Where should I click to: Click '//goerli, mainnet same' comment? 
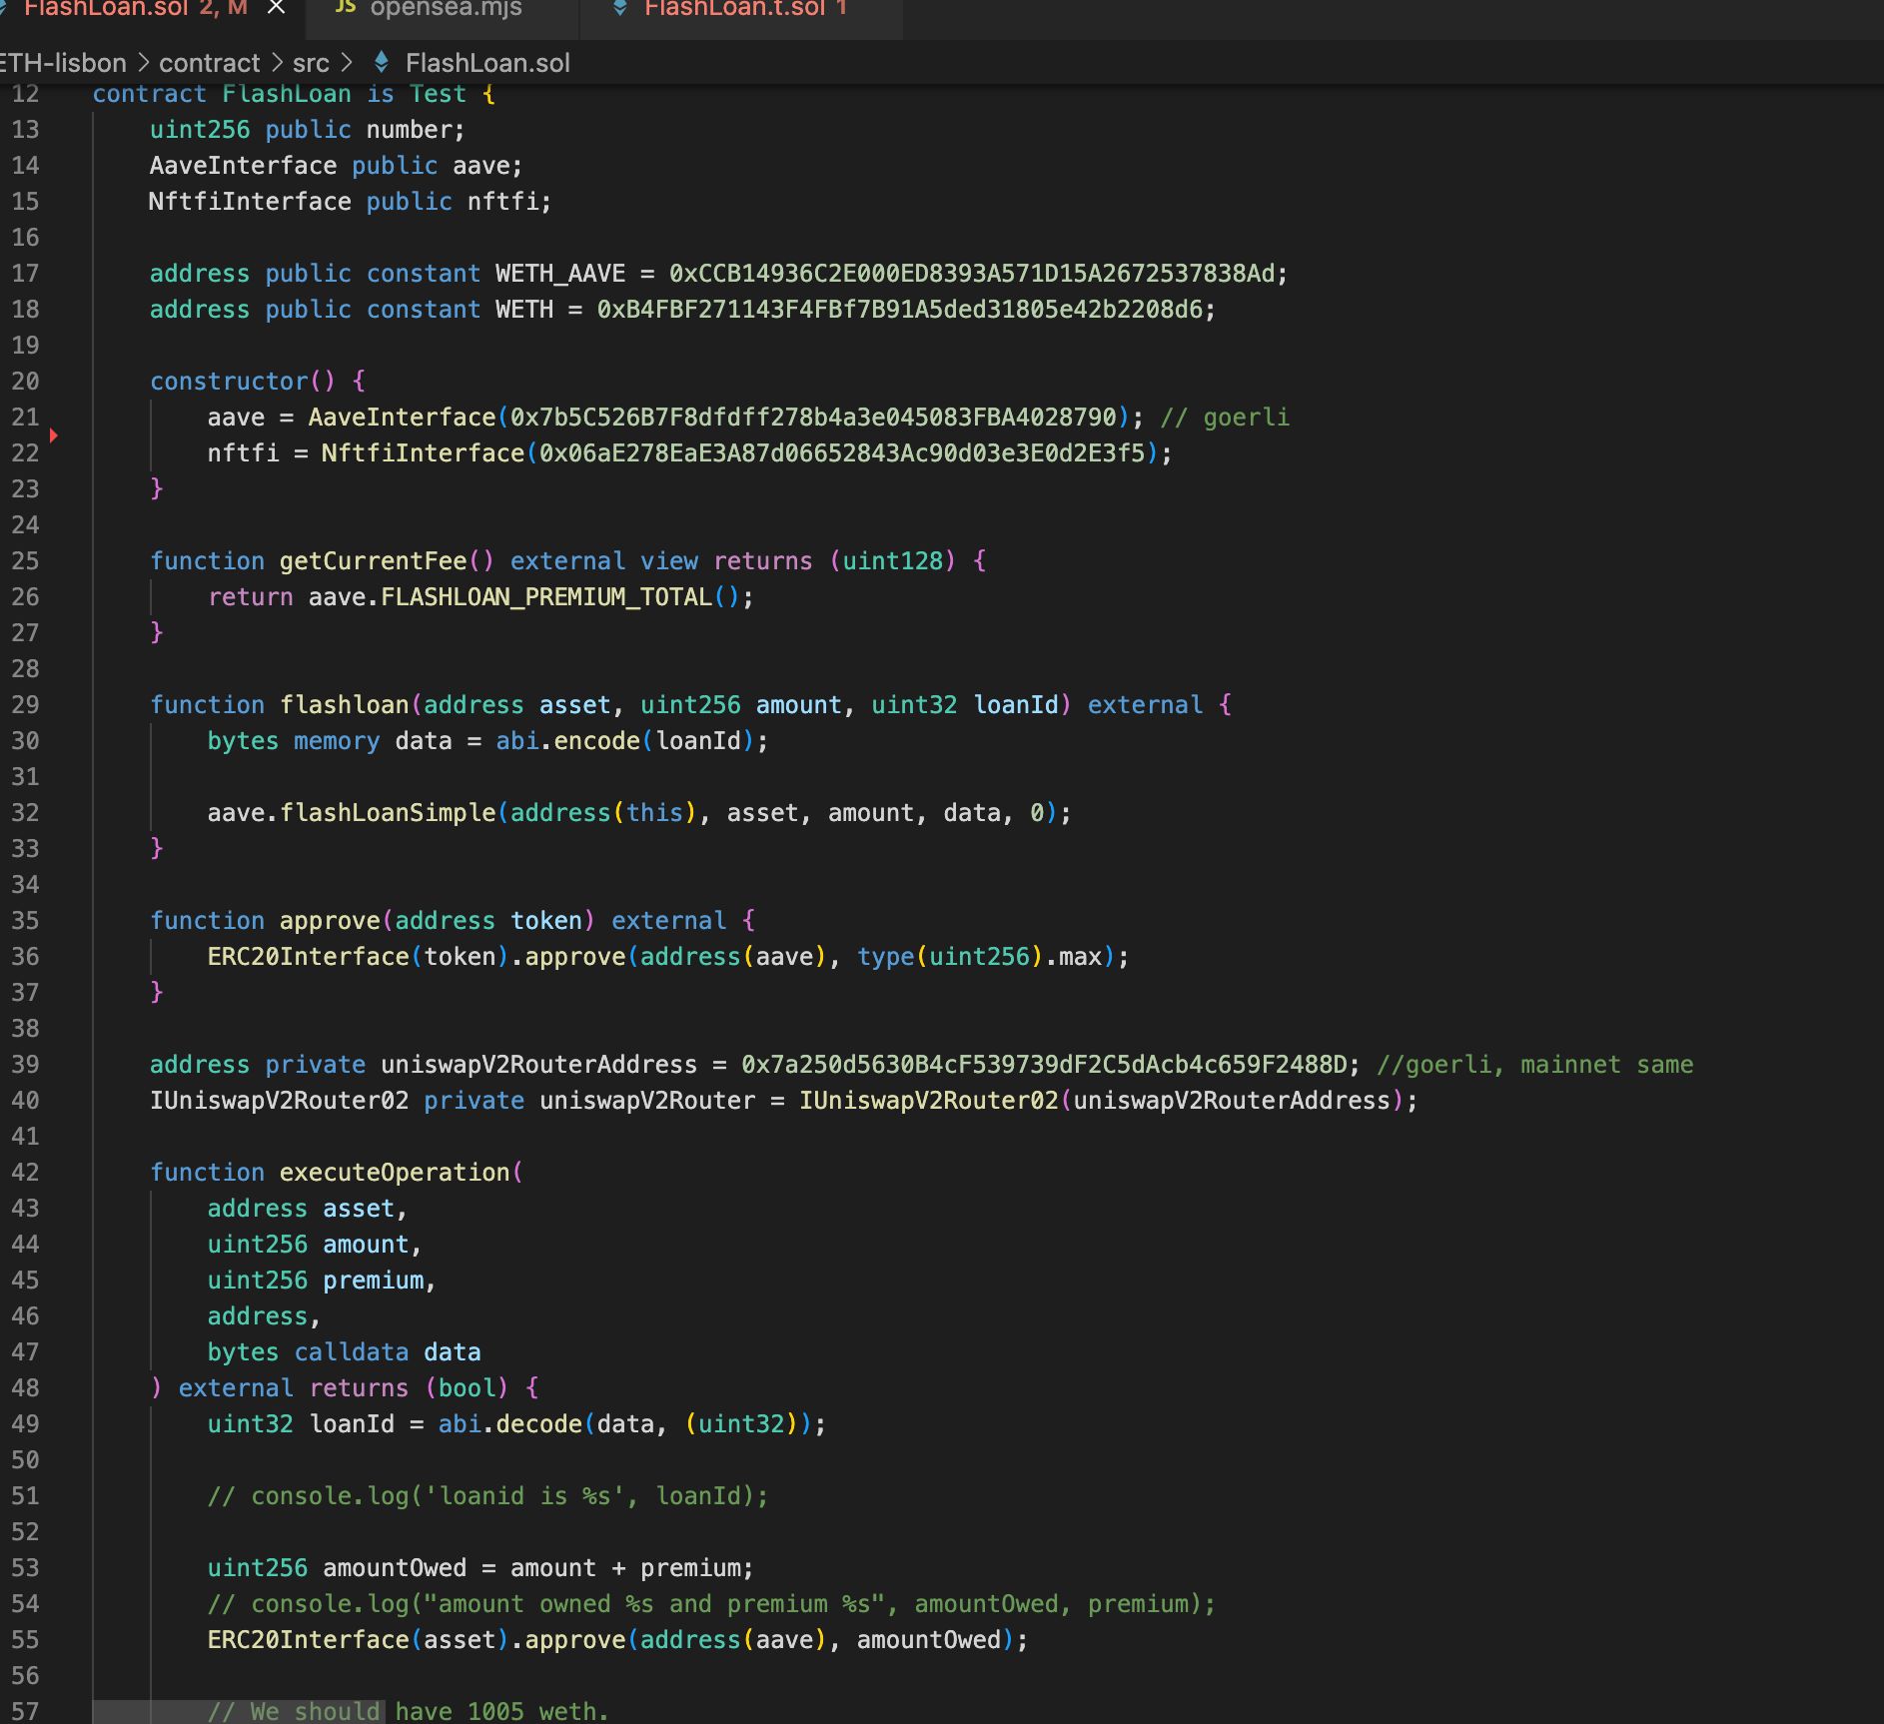point(1534,1065)
